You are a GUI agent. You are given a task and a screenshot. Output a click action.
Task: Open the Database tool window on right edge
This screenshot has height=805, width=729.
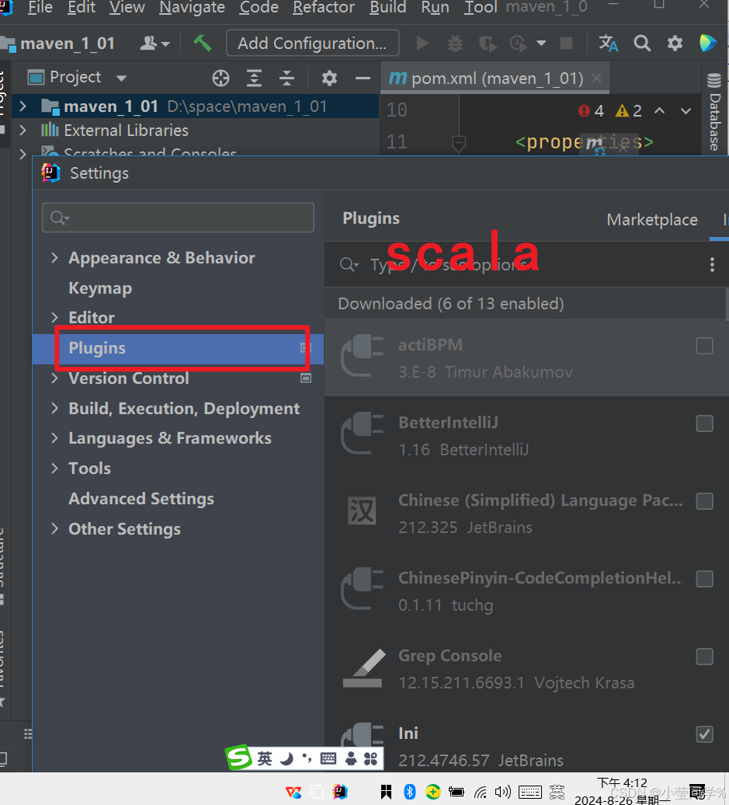714,117
